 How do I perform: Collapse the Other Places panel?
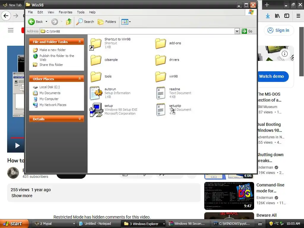(80, 78)
